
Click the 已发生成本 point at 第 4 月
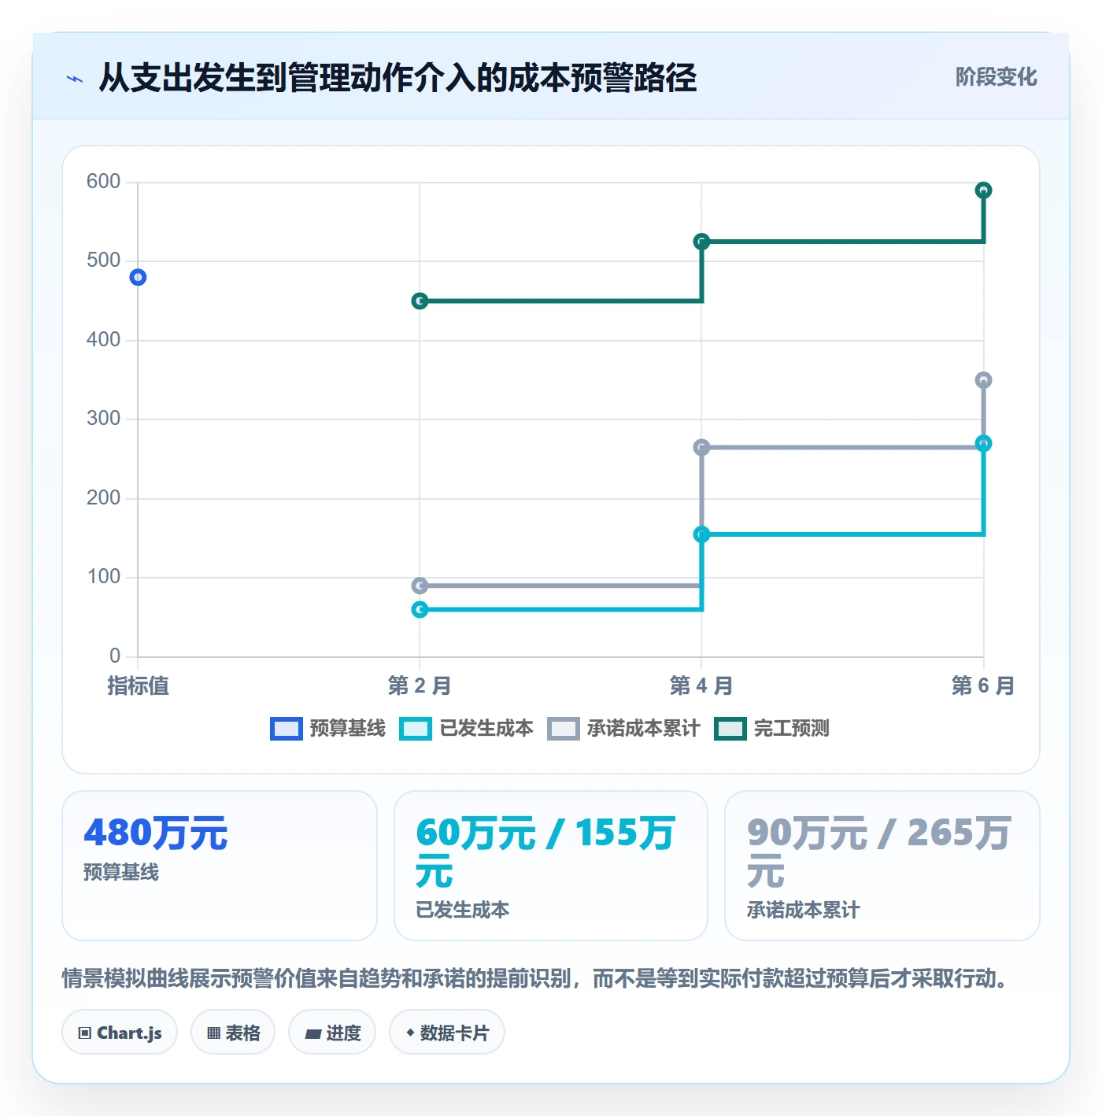click(701, 534)
